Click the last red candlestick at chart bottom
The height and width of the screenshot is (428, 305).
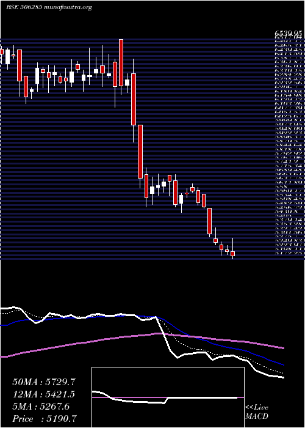point(232,254)
